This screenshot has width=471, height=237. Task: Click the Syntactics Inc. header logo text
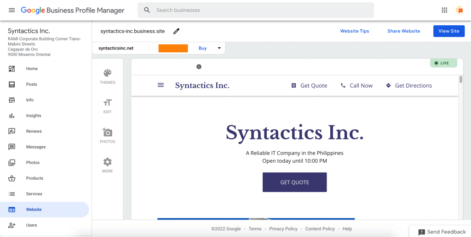pyautogui.click(x=202, y=86)
